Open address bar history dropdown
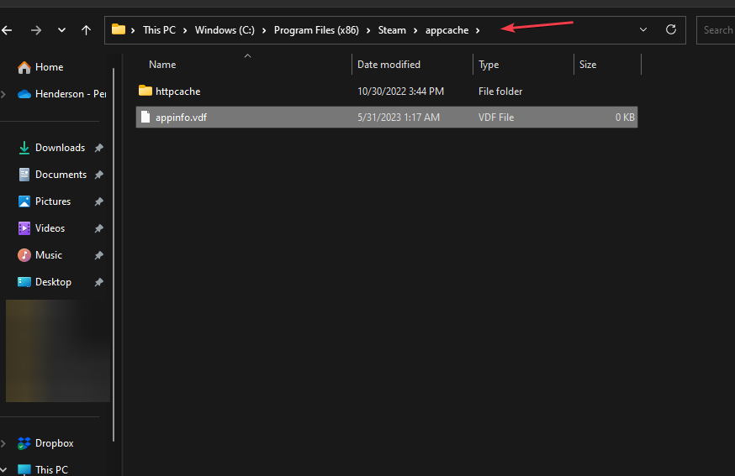Screen dimensions: 735x476 click(643, 29)
